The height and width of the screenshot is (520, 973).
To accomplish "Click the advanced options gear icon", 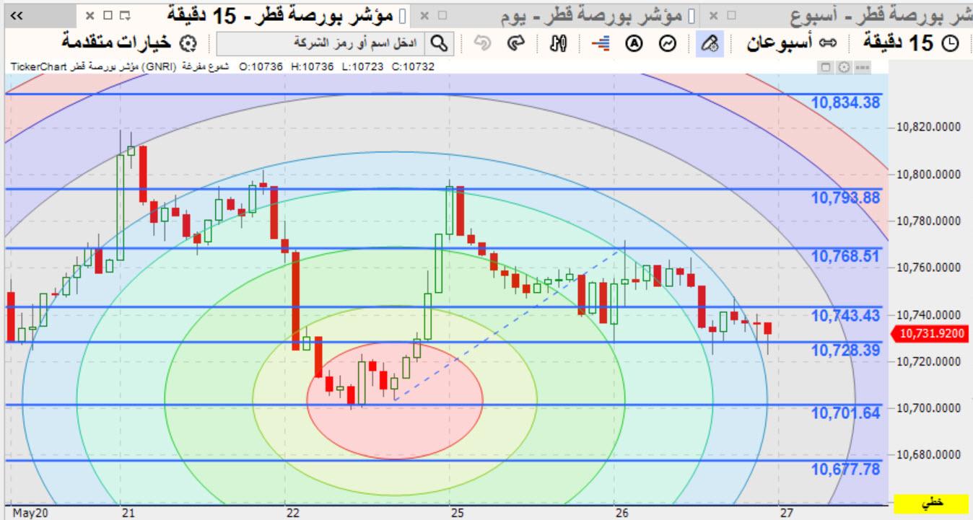I will [x=188, y=44].
